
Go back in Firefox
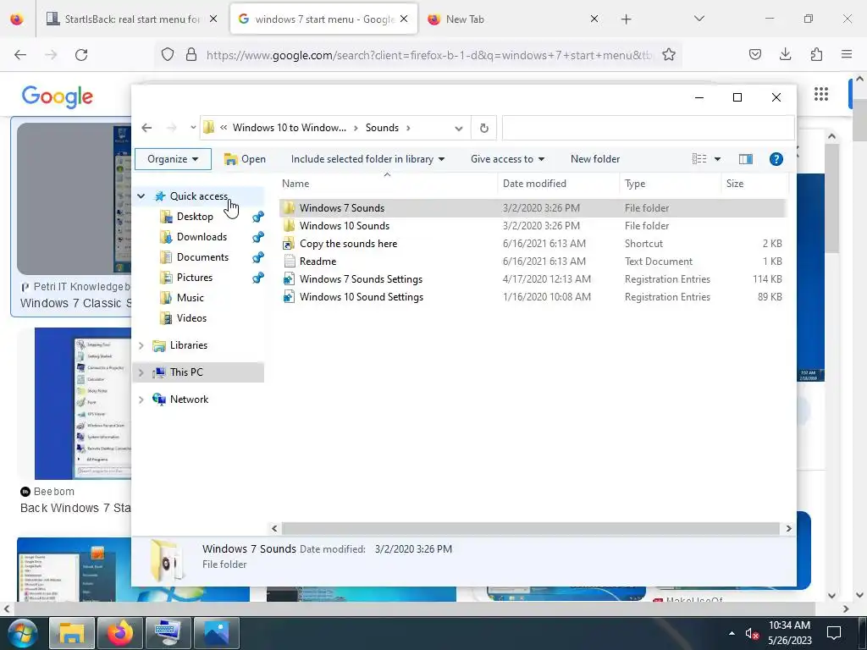coord(20,55)
